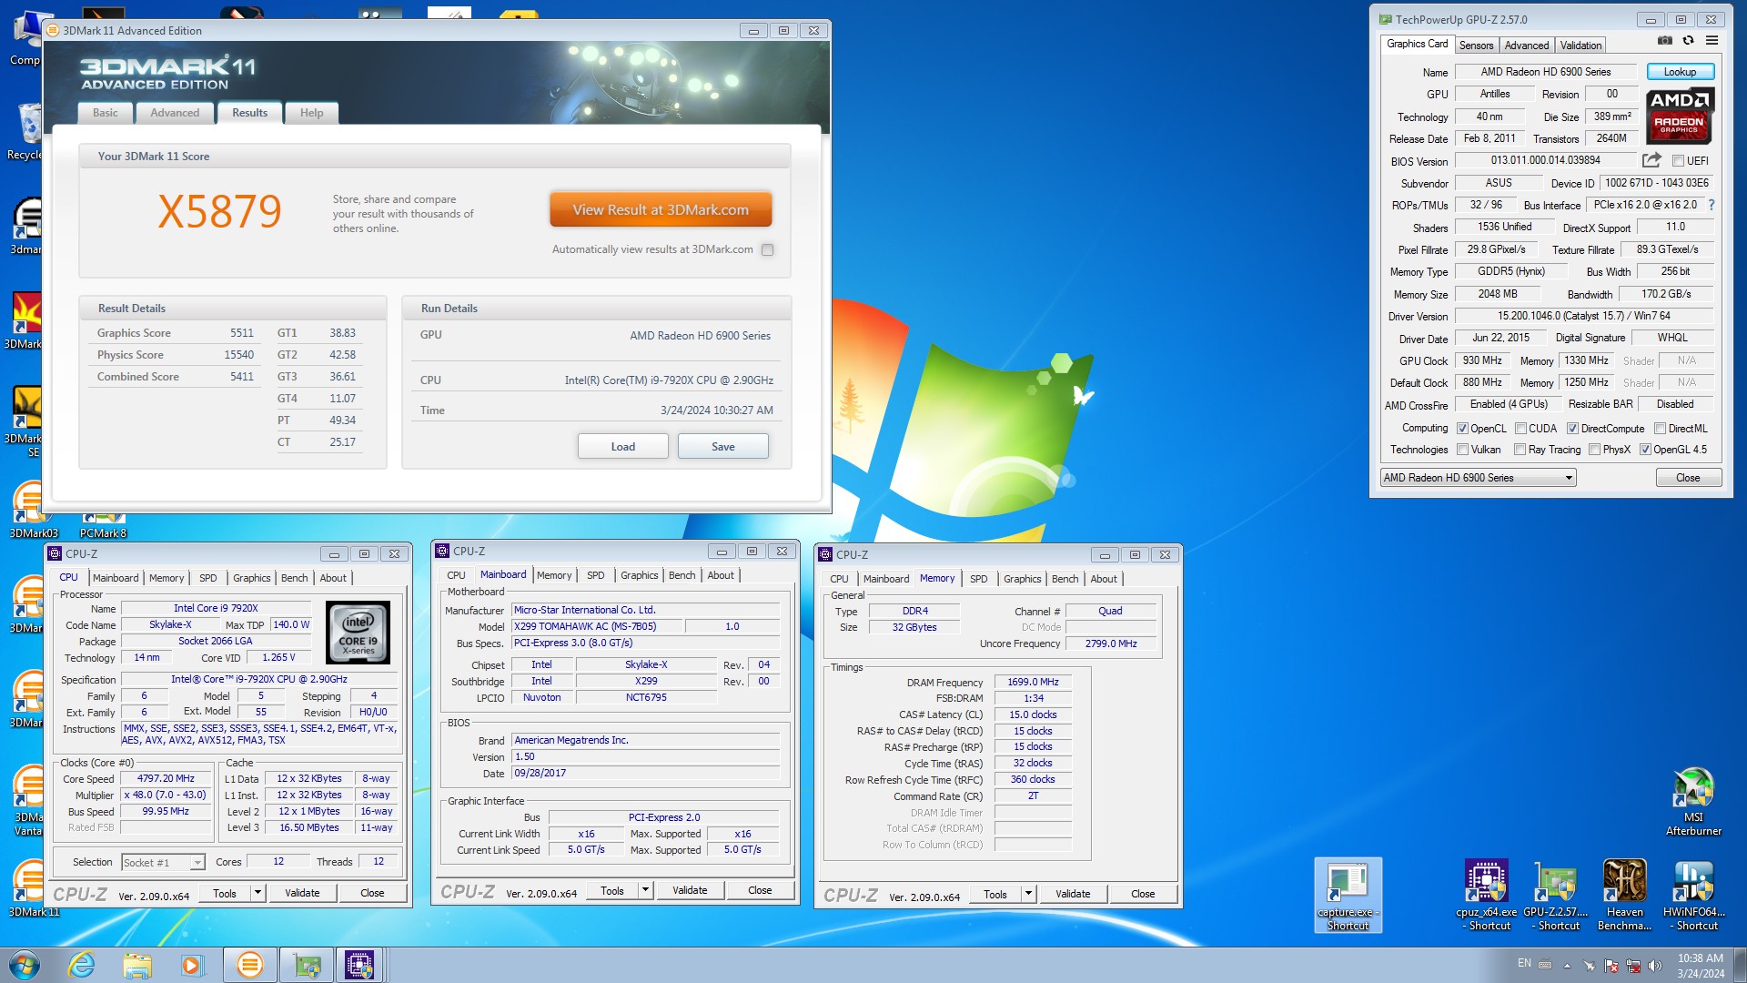Click Validate in CPU-Z Mainboard window
This screenshot has width=1747, height=983.
coord(690,890)
